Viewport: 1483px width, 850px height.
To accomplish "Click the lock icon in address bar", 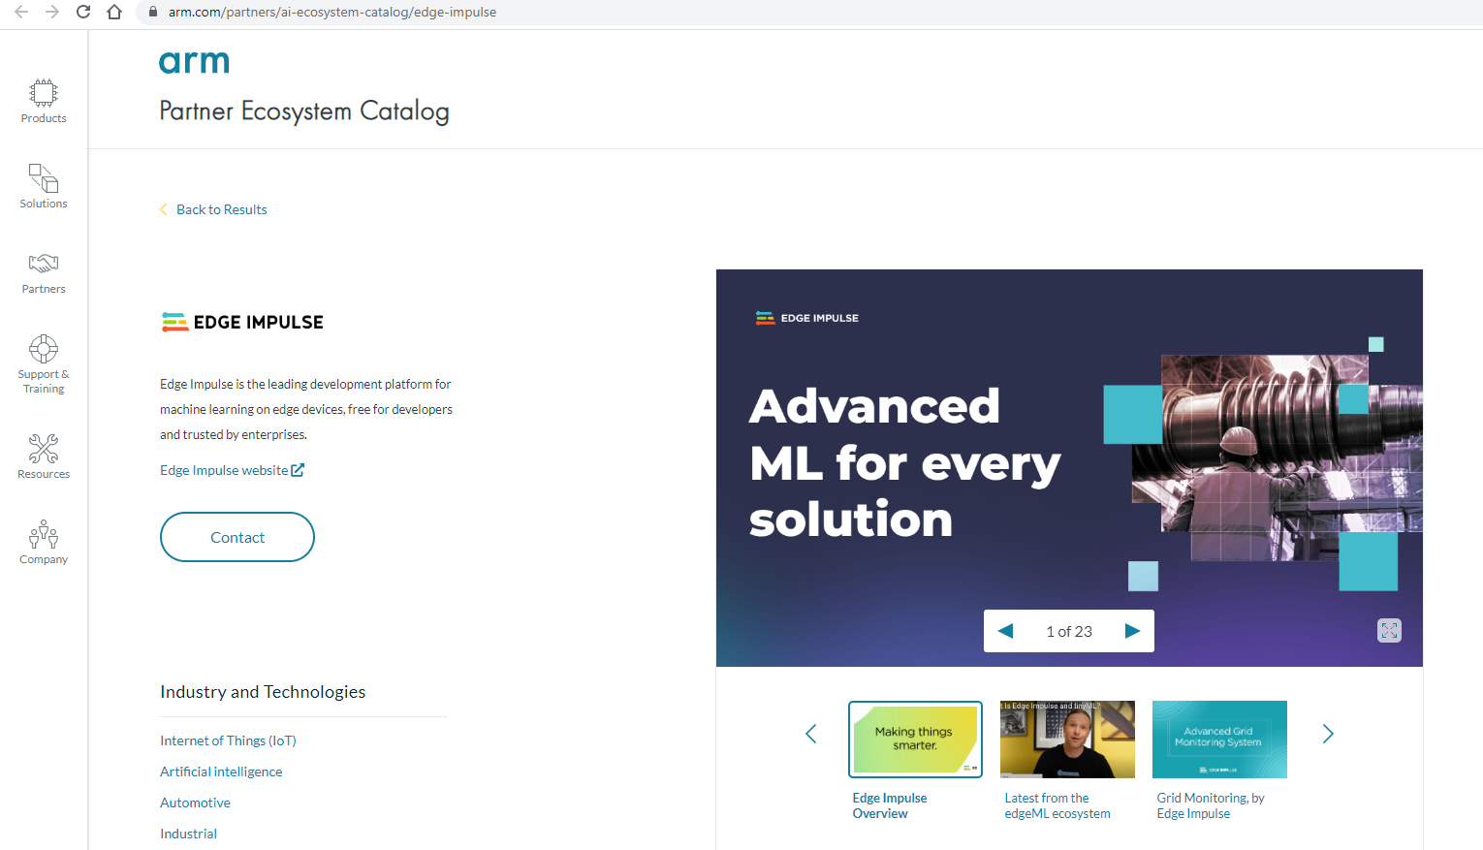I will [x=152, y=12].
